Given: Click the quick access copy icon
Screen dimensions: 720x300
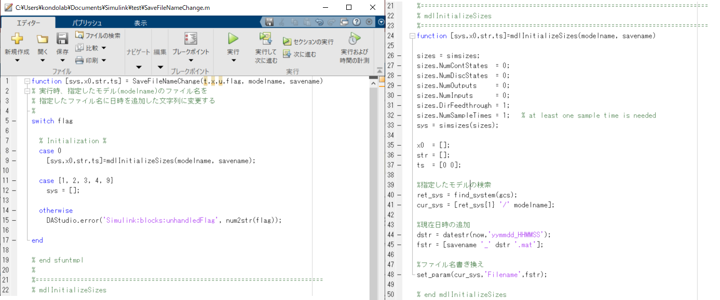Looking at the screenshot, I should (294, 22).
